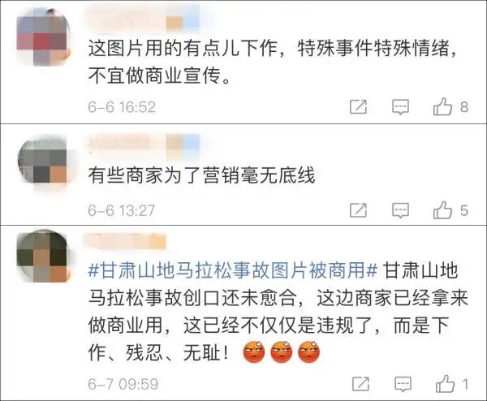The width and height of the screenshot is (487, 401).
Task: Share the 6-7 09:59 comment
Action: (361, 384)
